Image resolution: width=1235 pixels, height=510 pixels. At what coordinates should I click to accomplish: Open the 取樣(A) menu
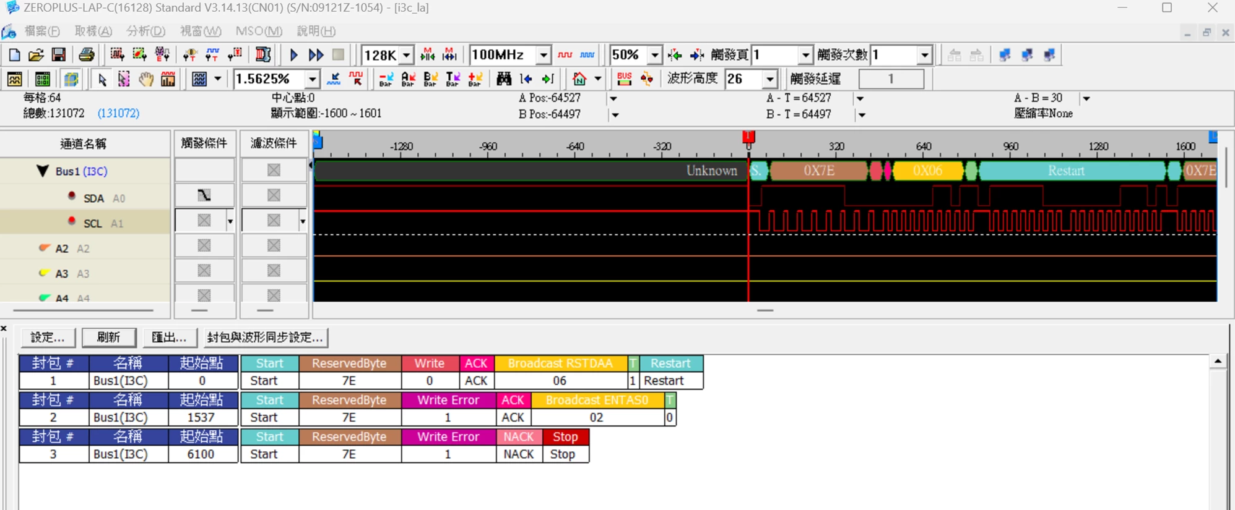(x=93, y=31)
